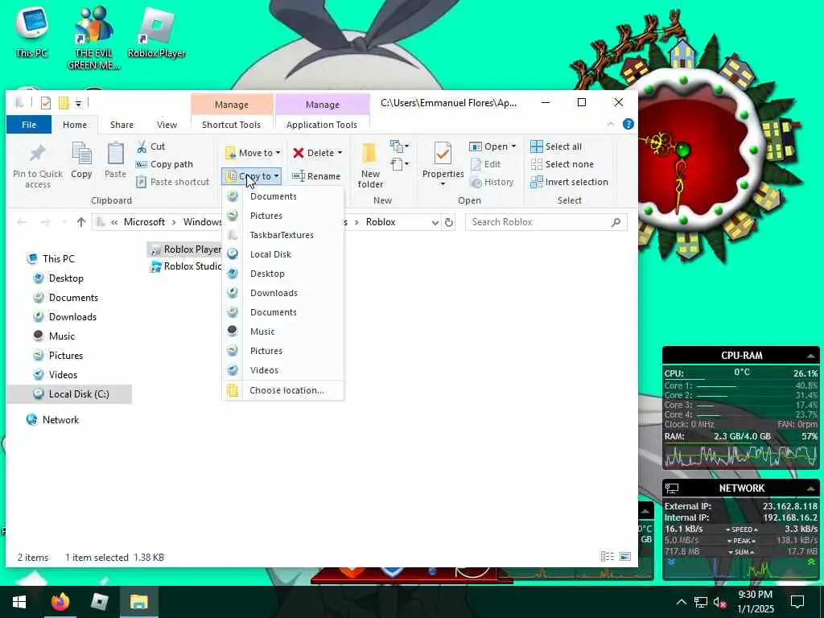Select Music in navigation pane
This screenshot has width=824, height=618.
(x=61, y=336)
